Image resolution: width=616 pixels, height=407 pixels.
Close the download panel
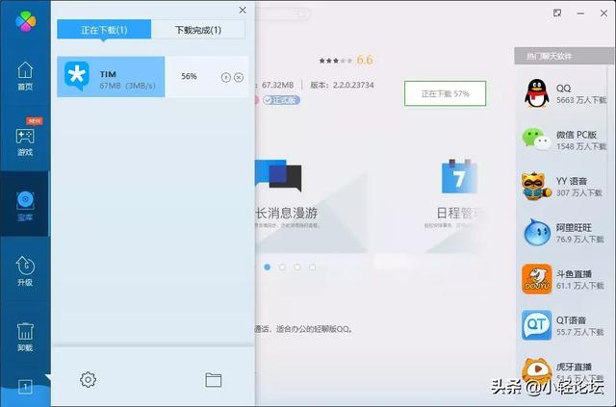click(243, 11)
